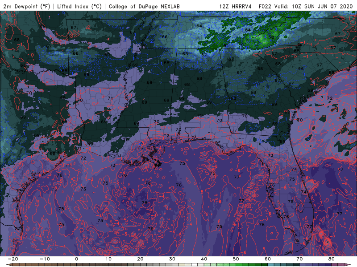The width and height of the screenshot is (357, 267).
Task: Click the "50" tick on the color scale
Action: [236, 259]
